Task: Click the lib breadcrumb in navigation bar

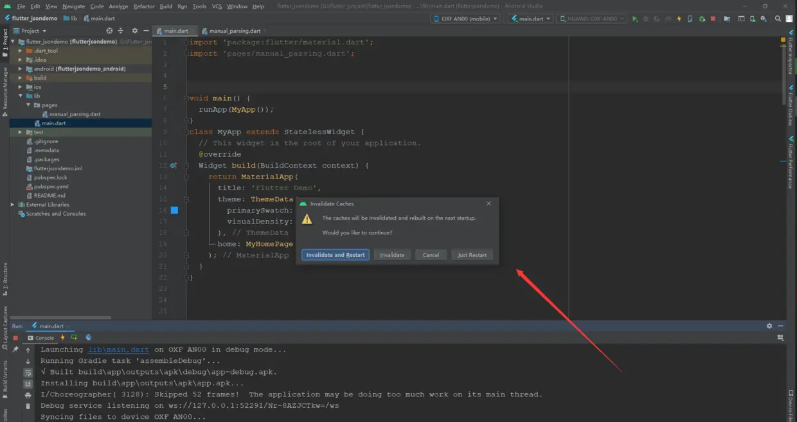Action: [71, 19]
